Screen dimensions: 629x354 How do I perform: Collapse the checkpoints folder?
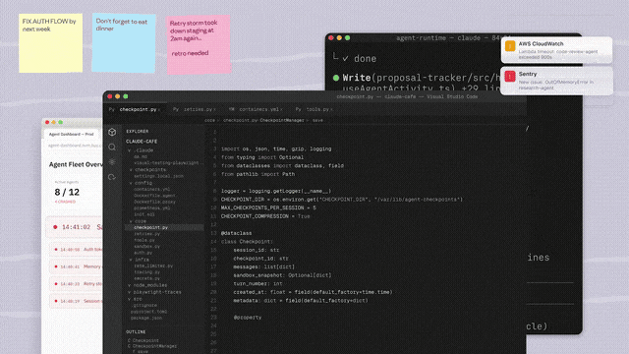tap(131, 170)
